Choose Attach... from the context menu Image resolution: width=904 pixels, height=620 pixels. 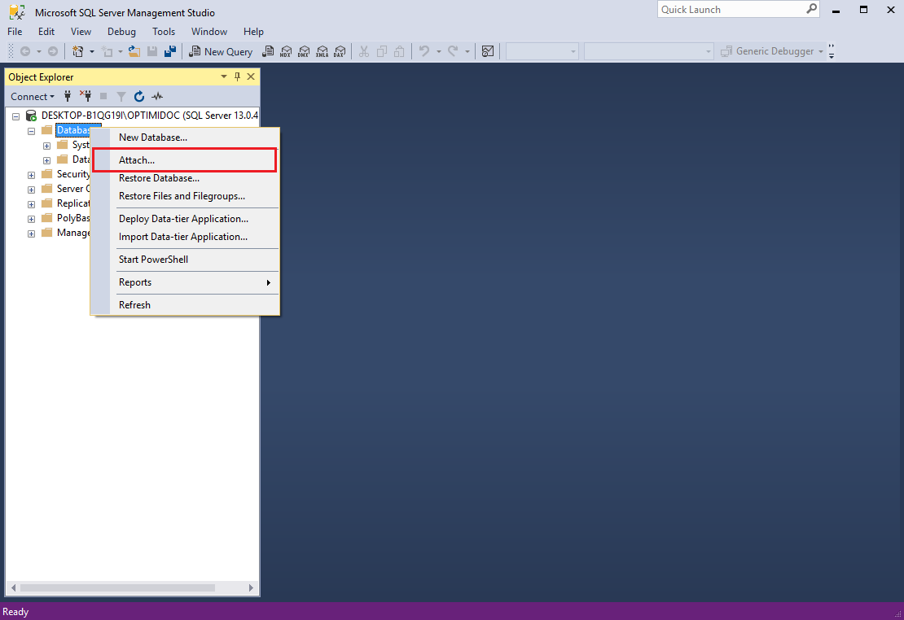[x=137, y=160]
